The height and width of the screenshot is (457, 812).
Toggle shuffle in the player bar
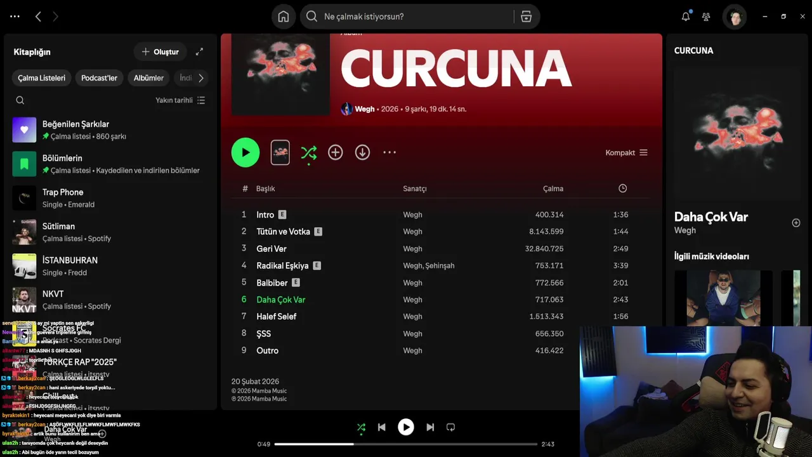[x=361, y=427]
